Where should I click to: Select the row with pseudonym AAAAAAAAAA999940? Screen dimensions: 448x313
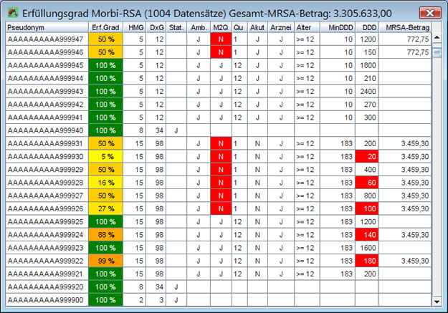47,130
